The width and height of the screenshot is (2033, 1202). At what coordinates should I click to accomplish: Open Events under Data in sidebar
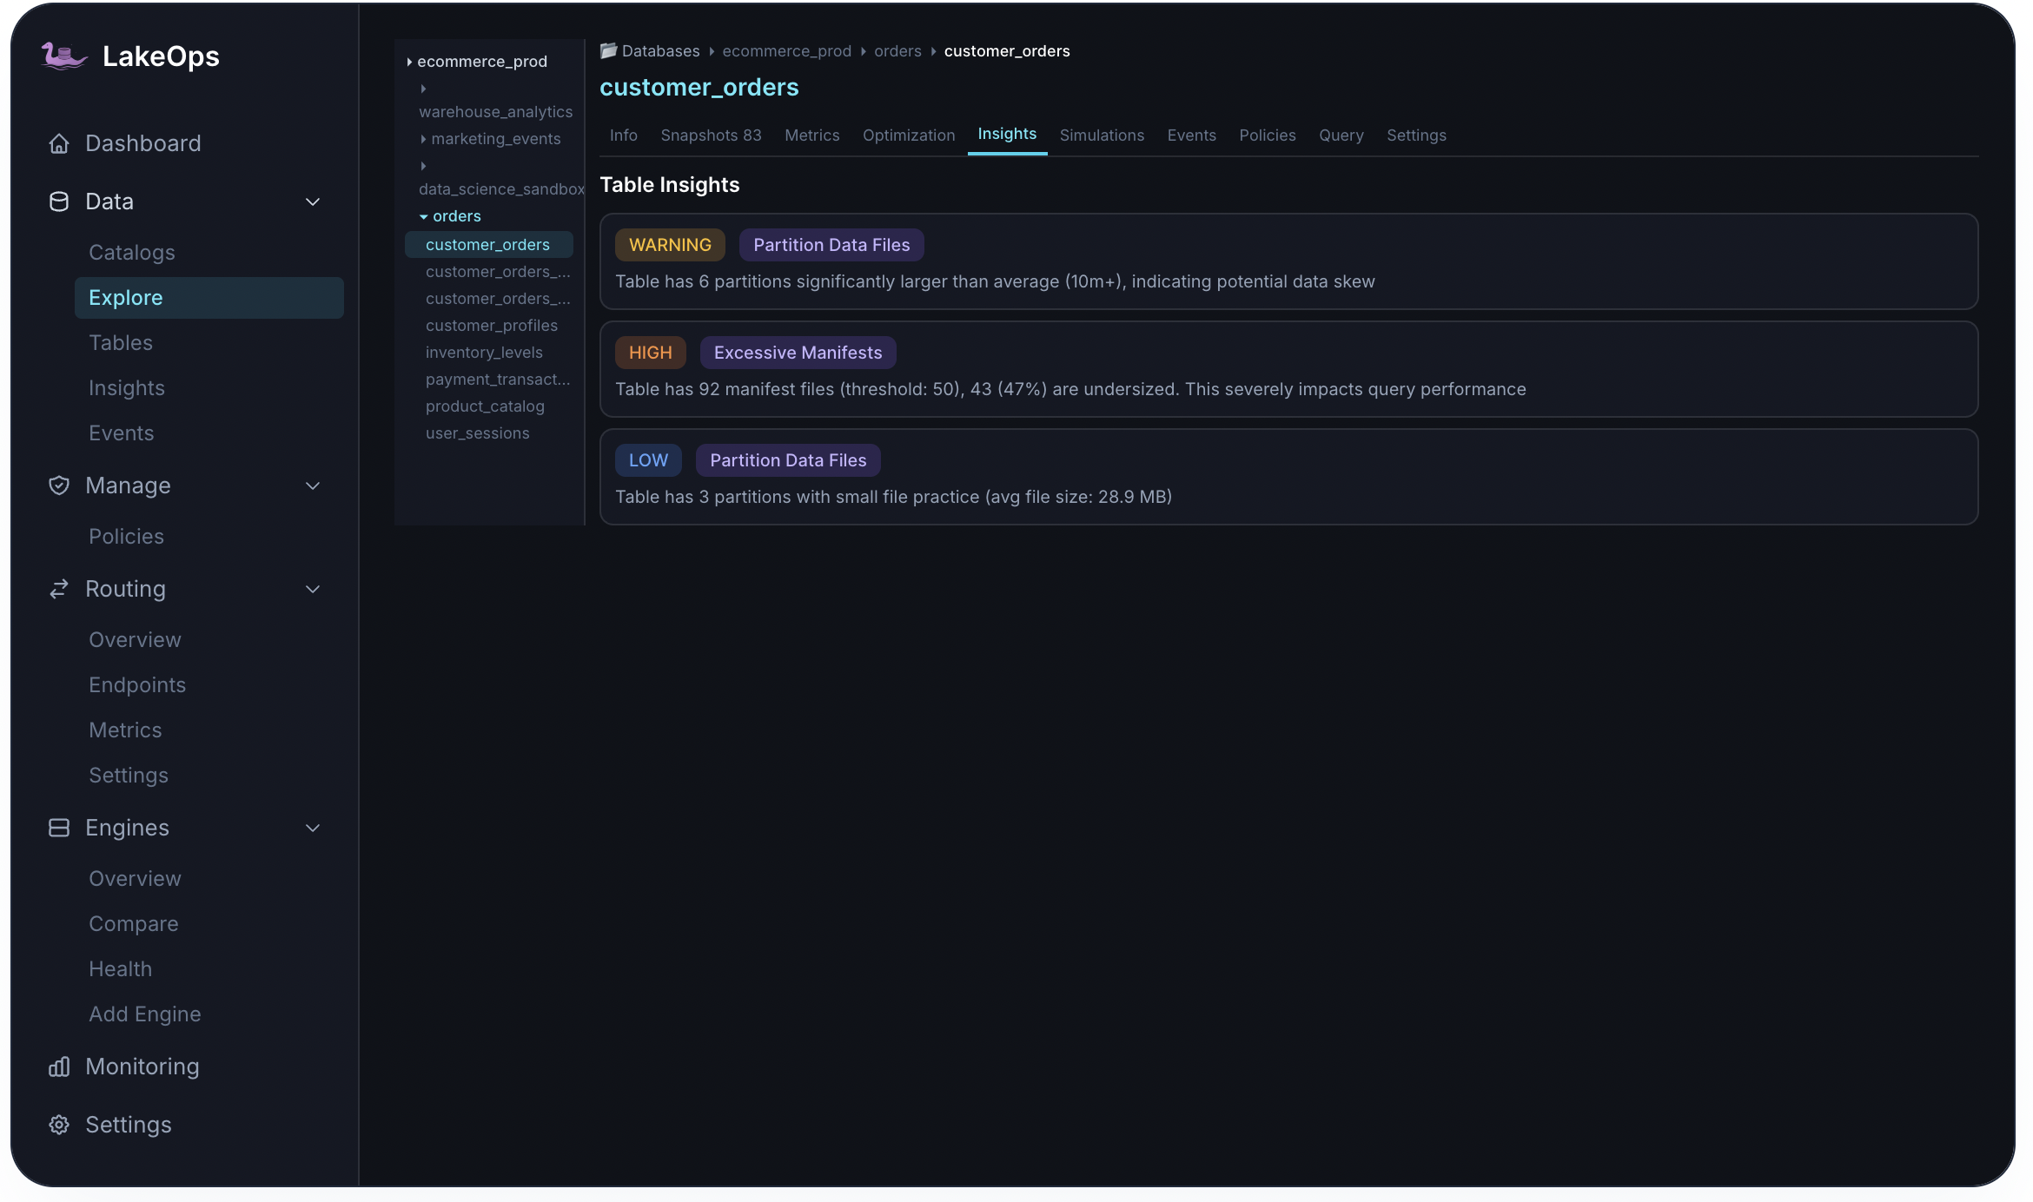(122, 433)
